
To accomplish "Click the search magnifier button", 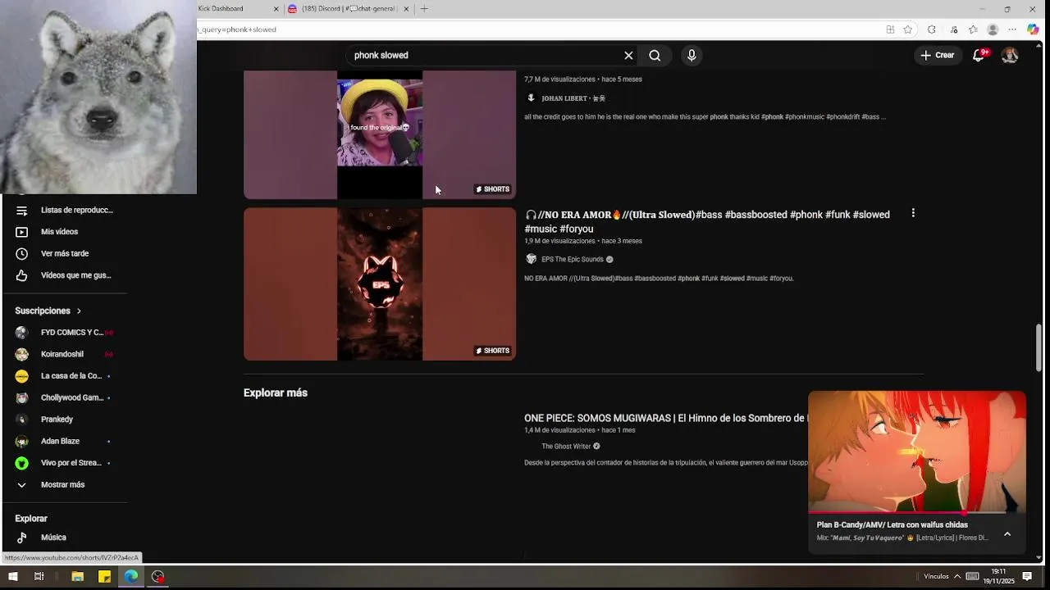I will 655,56.
